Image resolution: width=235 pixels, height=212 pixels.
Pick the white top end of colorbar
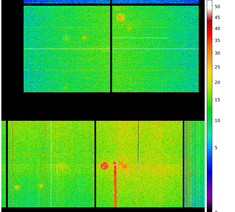(210, 3)
